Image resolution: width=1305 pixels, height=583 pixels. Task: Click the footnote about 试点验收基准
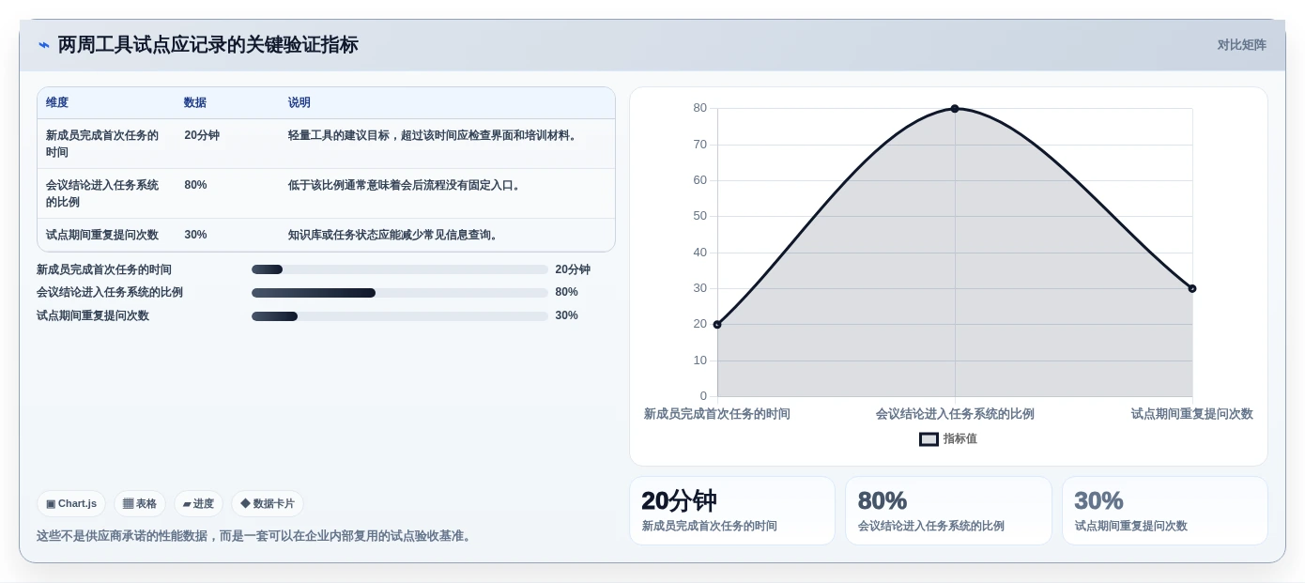pyautogui.click(x=256, y=536)
